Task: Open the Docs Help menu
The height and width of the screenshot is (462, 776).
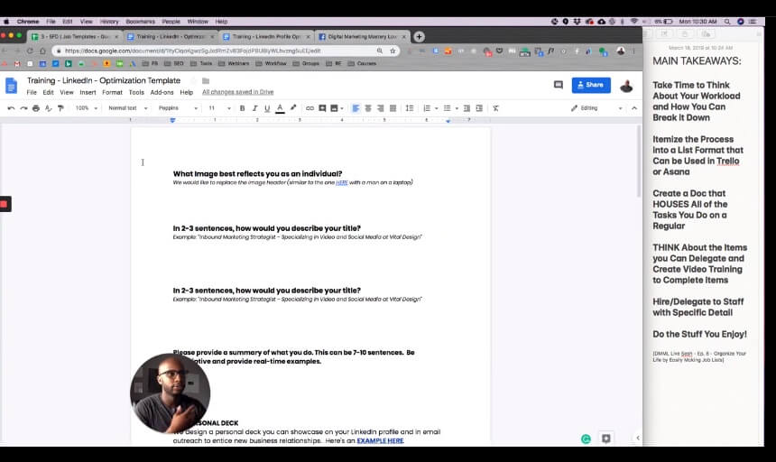Action: click(x=186, y=93)
